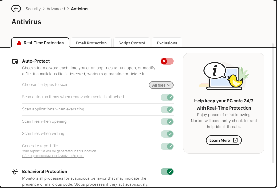
Task: Click the red warning triangle icon
Action: 19,43
